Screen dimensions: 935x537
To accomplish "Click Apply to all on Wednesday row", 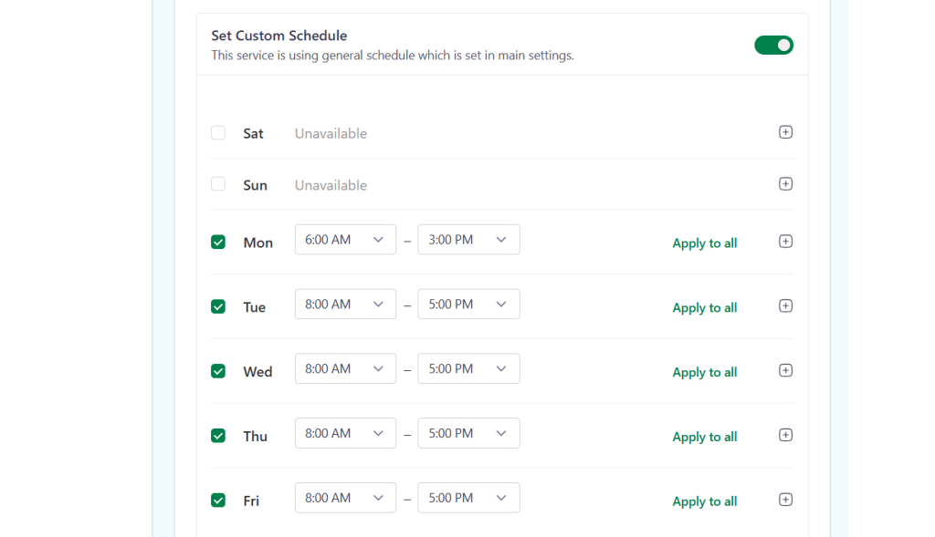I will (705, 372).
